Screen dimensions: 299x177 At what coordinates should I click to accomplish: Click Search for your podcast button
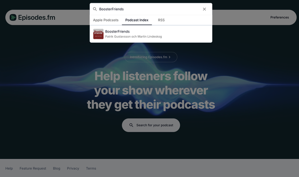click(x=151, y=125)
